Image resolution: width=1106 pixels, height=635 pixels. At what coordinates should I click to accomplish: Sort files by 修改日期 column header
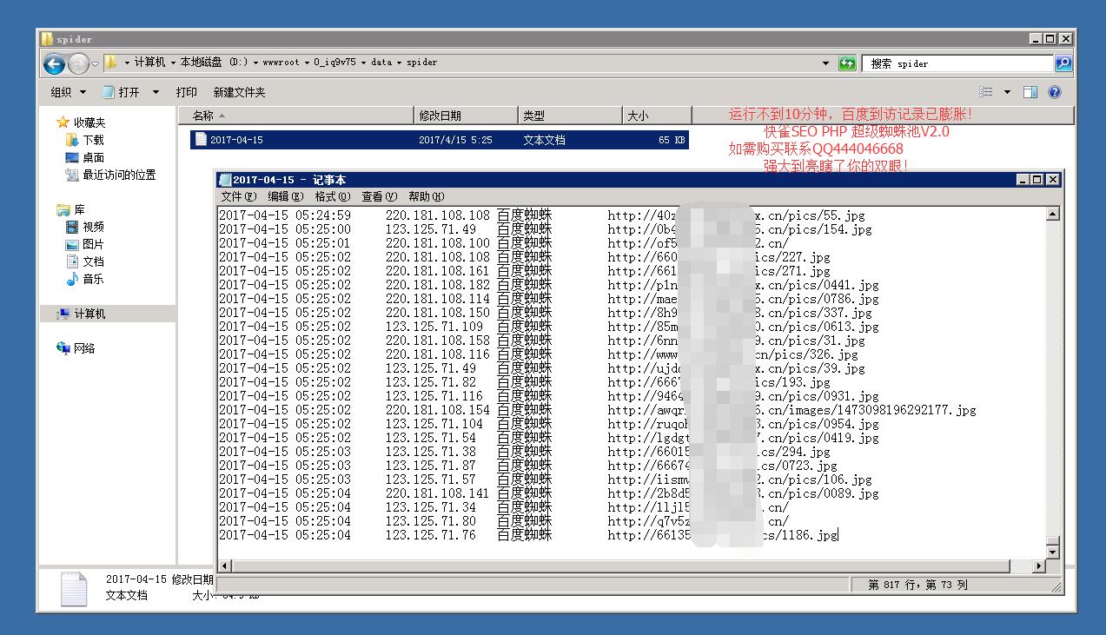pyautogui.click(x=440, y=116)
